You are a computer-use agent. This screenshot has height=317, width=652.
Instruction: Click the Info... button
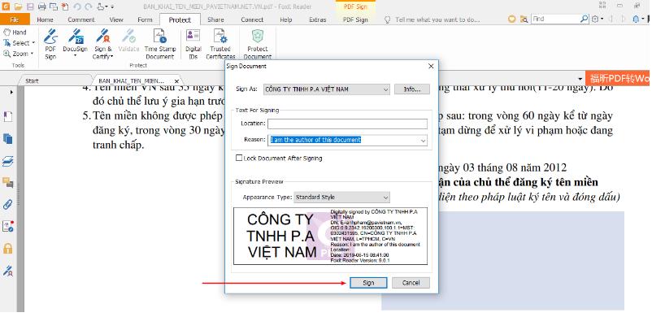click(x=411, y=89)
